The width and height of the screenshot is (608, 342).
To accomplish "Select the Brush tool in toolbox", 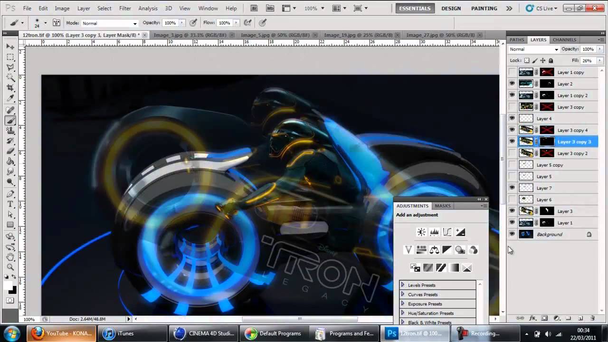I will (10, 121).
